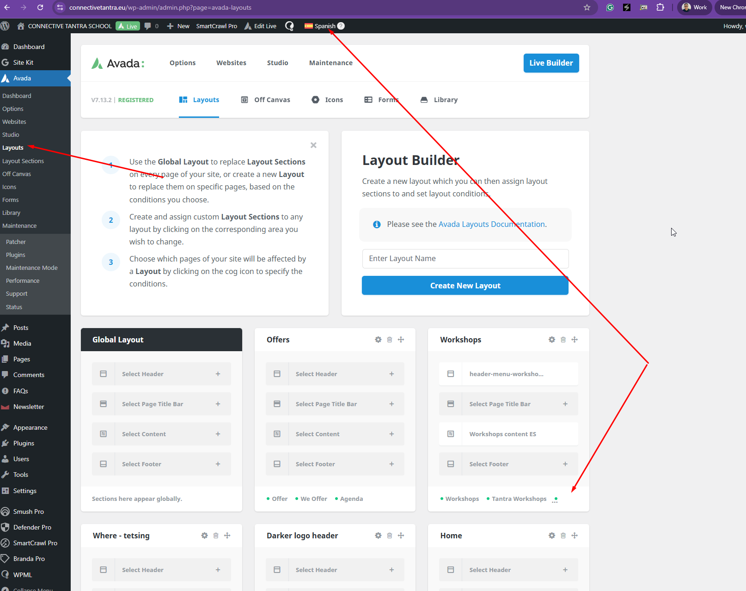Screen dimensions: 746x591
Task: Open Layout Sections in Avada sidebar submenu
Action: [23, 161]
